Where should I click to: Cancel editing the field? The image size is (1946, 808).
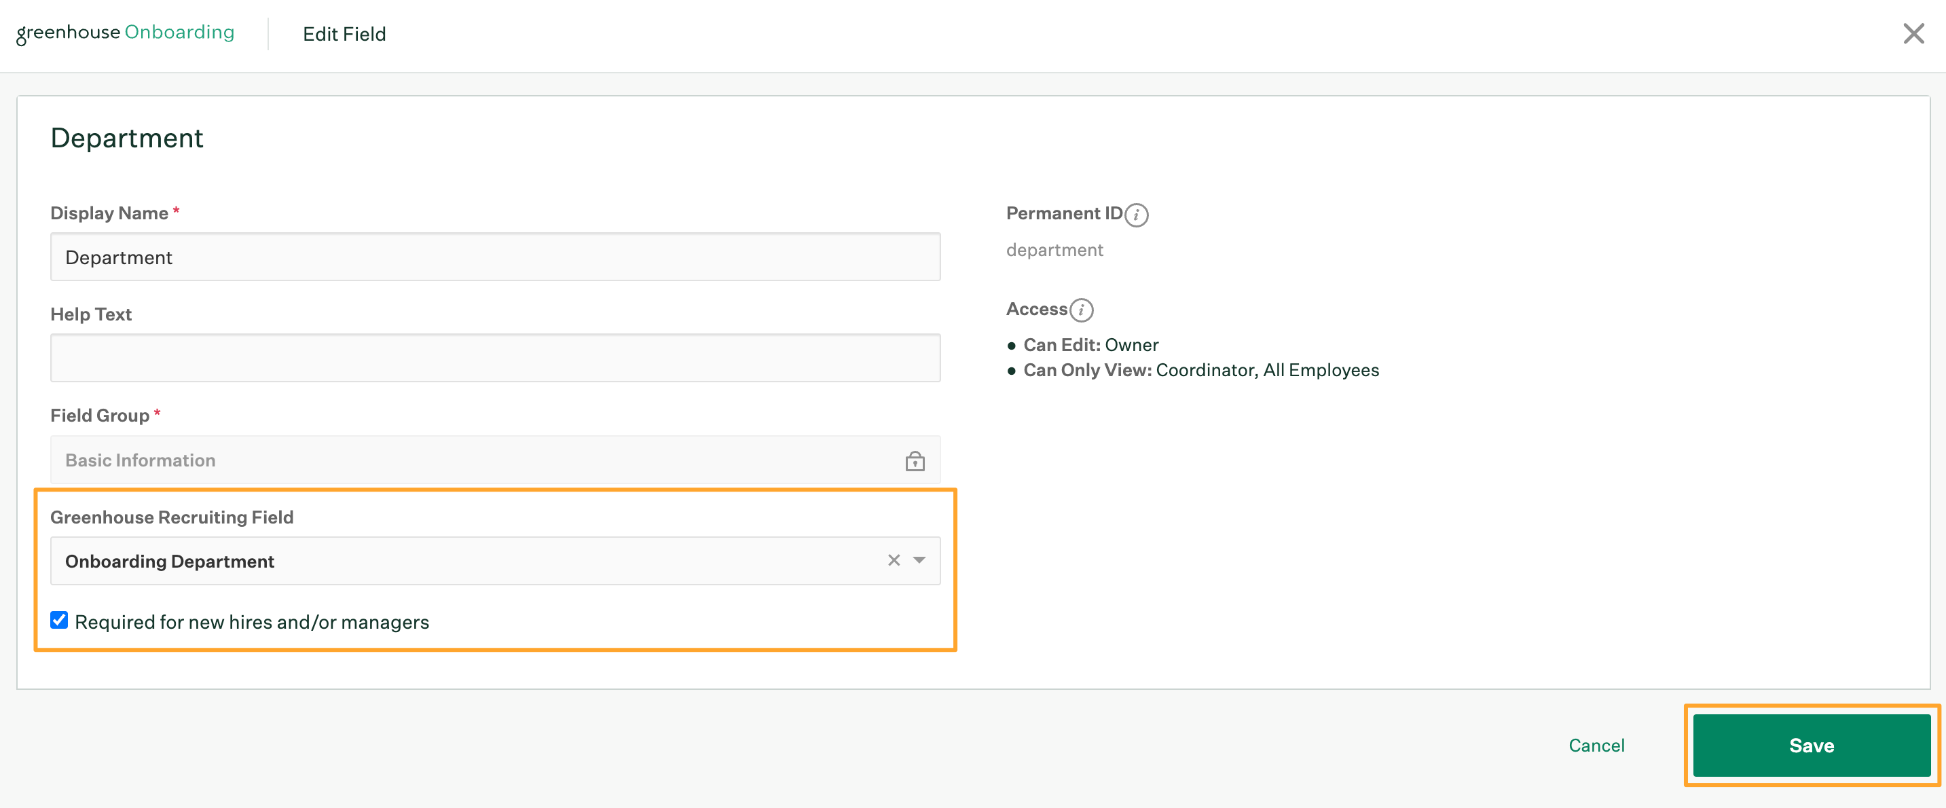coord(1596,746)
